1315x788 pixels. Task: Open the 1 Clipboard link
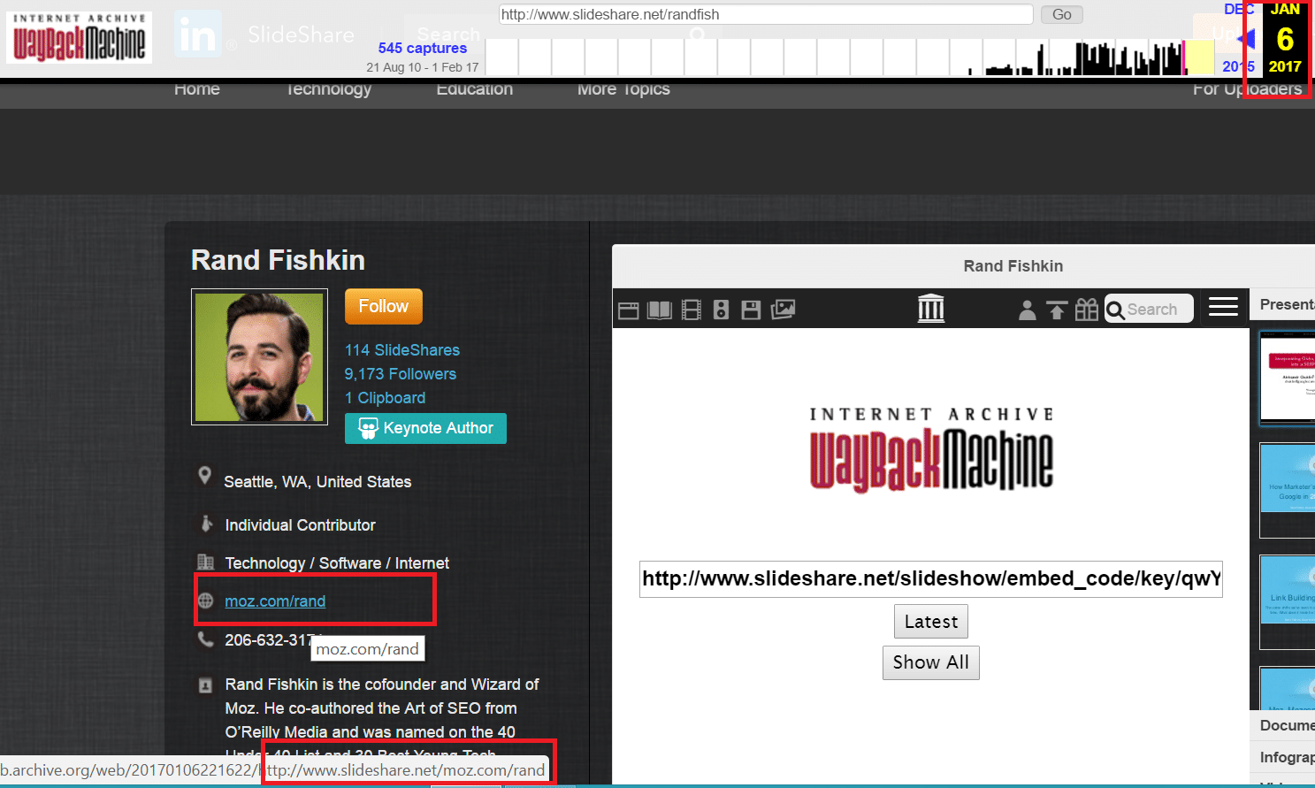point(386,398)
